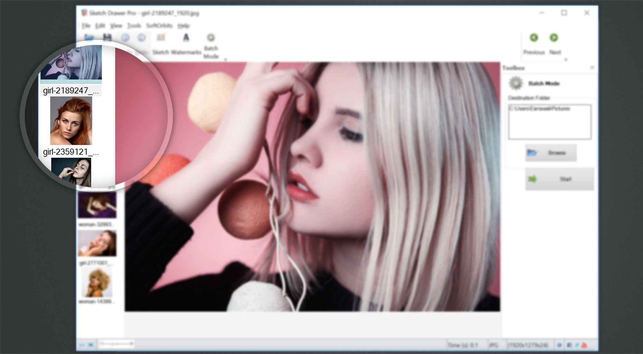Viewport: 643px width, 354px height.
Task: Click the Browse button
Action: (551, 153)
